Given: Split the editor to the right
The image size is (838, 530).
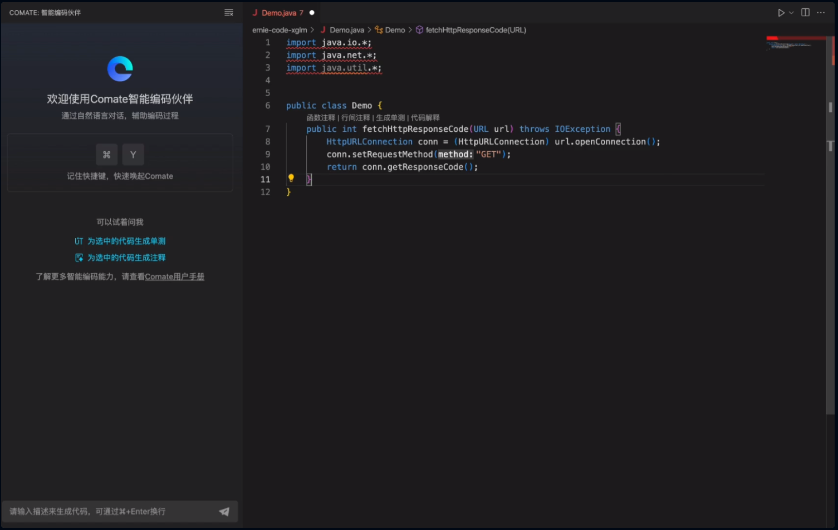Looking at the screenshot, I should pyautogui.click(x=805, y=13).
